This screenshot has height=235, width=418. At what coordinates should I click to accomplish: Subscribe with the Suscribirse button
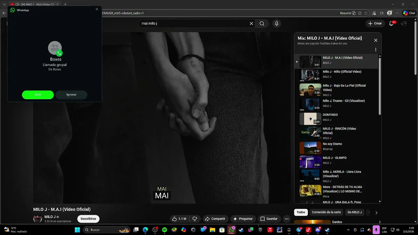tap(88, 219)
